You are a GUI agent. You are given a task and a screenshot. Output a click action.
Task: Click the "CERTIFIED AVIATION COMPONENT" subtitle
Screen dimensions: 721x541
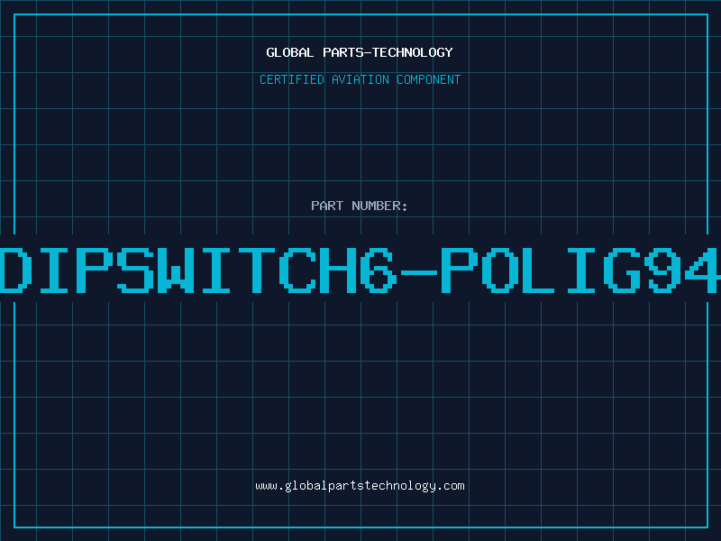point(360,79)
